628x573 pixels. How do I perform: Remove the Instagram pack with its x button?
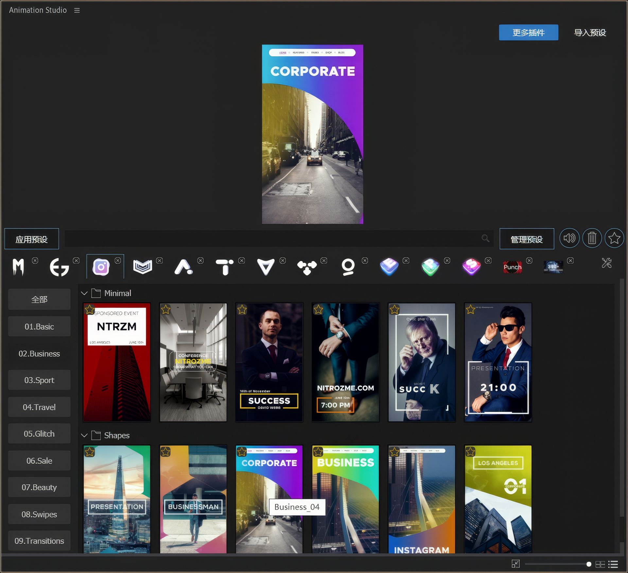pyautogui.click(x=118, y=260)
